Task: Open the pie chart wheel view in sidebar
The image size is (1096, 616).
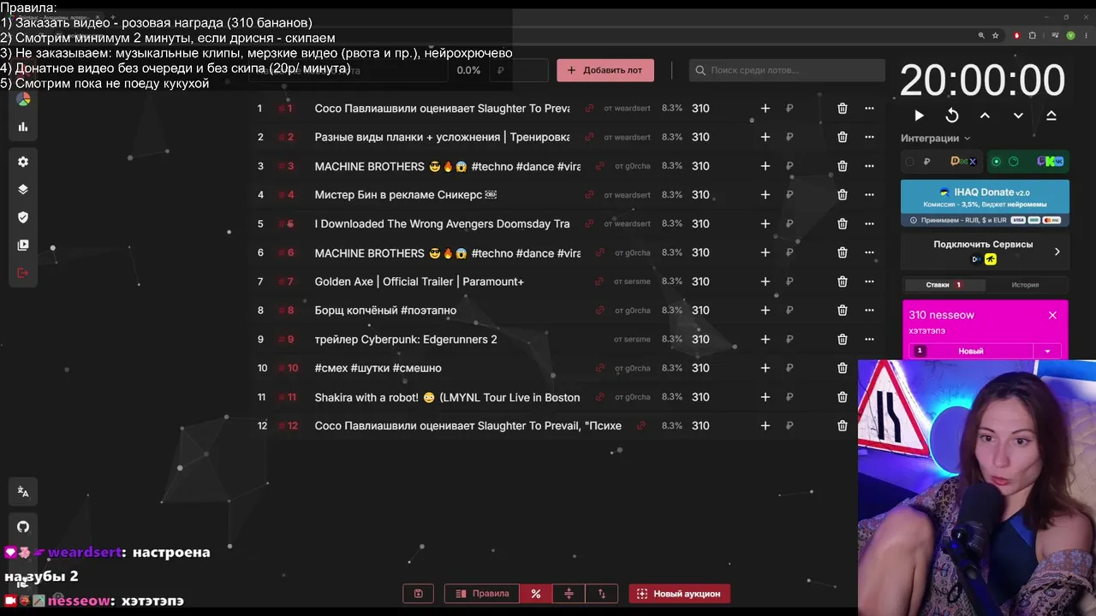Action: pyautogui.click(x=23, y=99)
